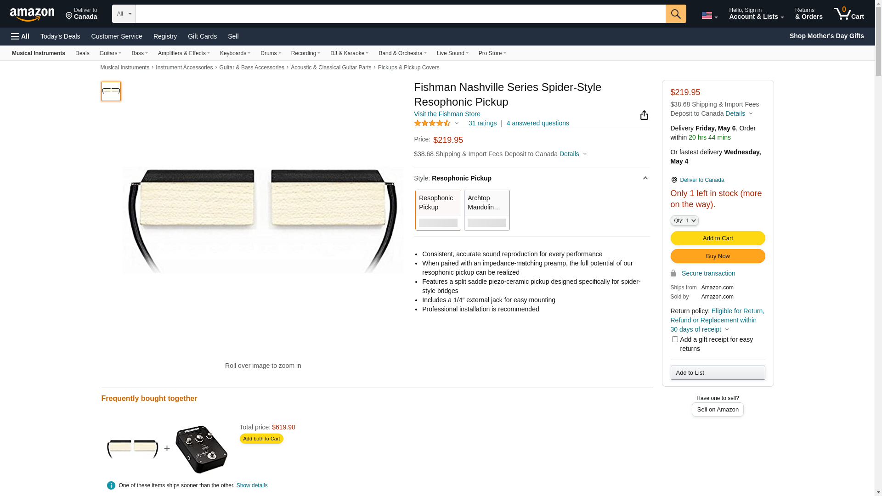Visit the Fishman Store link
The height and width of the screenshot is (496, 882).
tap(447, 114)
